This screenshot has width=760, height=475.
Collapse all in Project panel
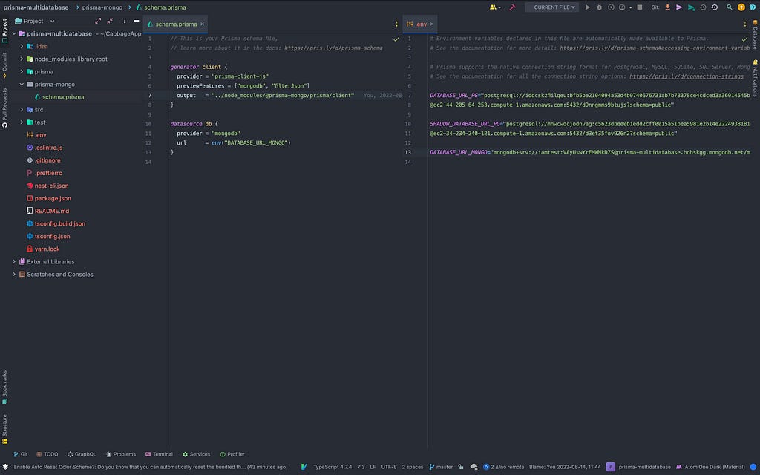111,22
